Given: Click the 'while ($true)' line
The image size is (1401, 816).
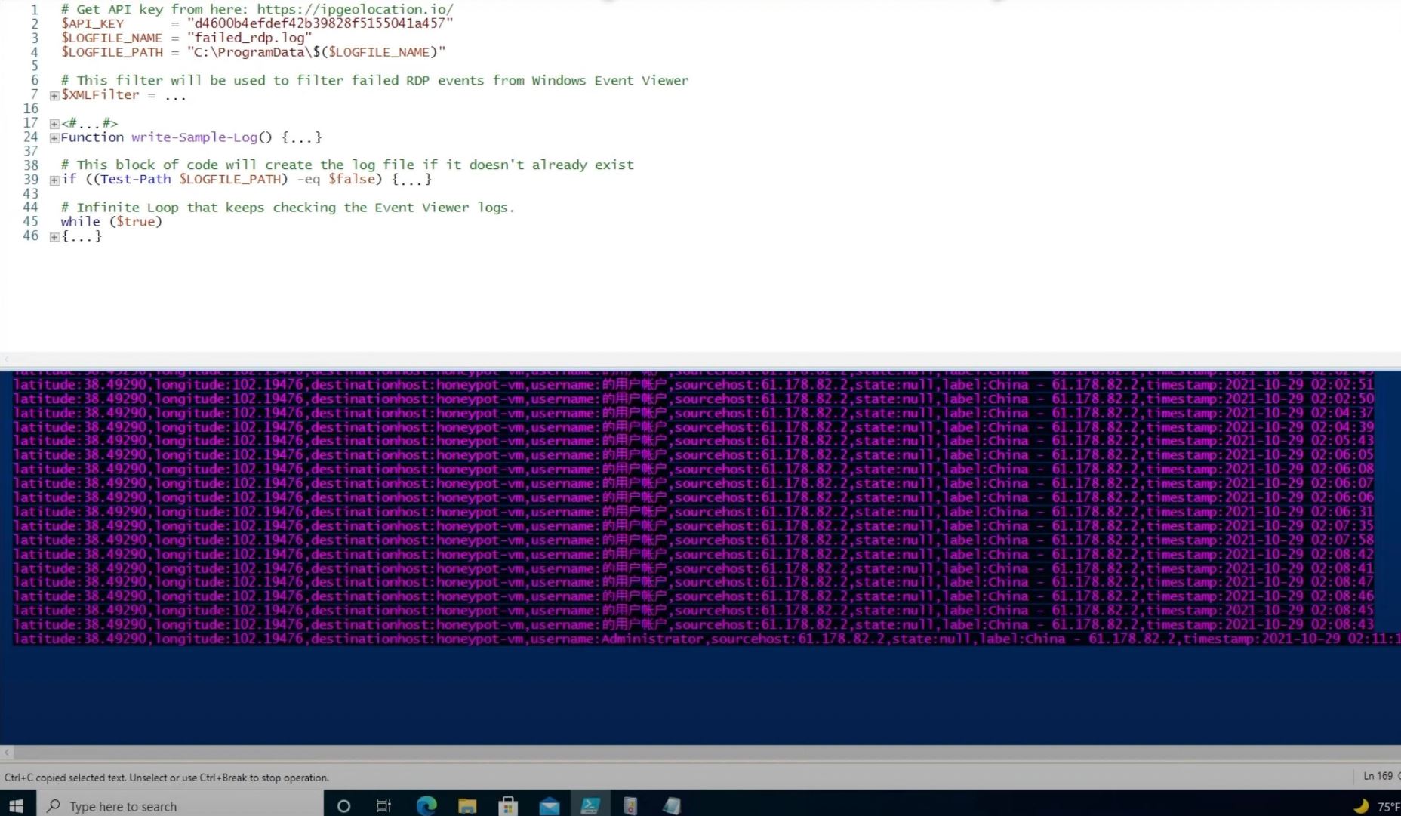Looking at the screenshot, I should pos(112,222).
